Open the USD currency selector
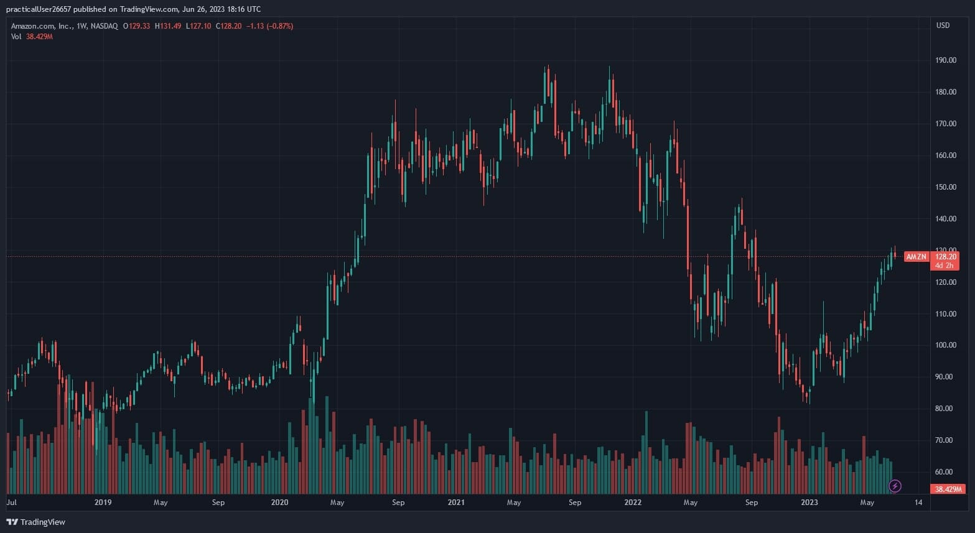Screen dimensions: 975x533 [943, 25]
